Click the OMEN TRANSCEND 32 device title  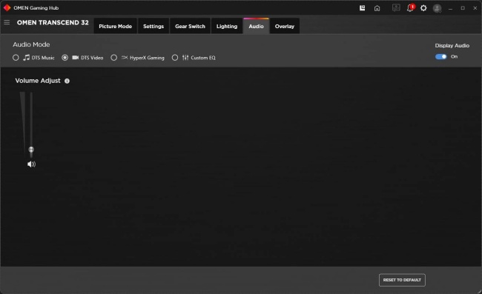point(53,23)
